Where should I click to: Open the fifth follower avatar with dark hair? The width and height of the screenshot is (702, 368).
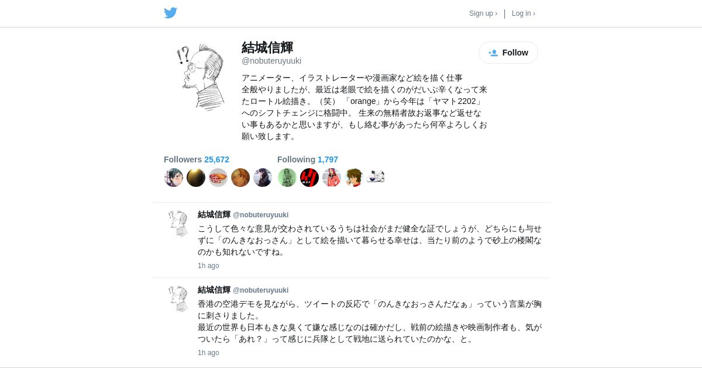click(263, 178)
